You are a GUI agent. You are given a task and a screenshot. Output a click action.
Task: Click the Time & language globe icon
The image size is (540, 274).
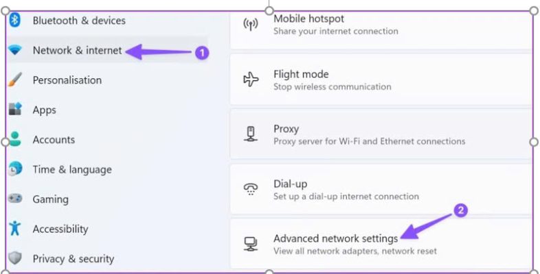pyautogui.click(x=15, y=169)
